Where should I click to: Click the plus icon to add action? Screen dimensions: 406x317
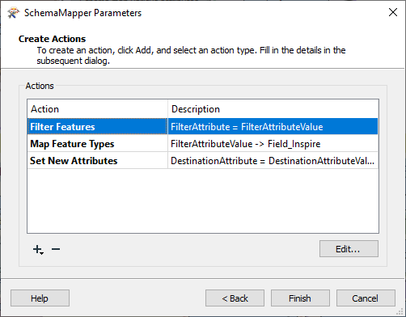[x=38, y=250]
